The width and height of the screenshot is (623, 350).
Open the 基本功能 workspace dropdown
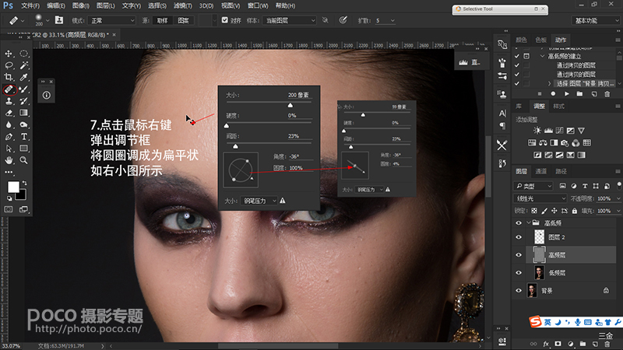click(593, 20)
